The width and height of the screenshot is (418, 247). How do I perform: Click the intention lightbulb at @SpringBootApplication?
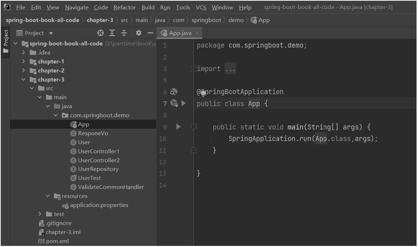pyautogui.click(x=203, y=93)
